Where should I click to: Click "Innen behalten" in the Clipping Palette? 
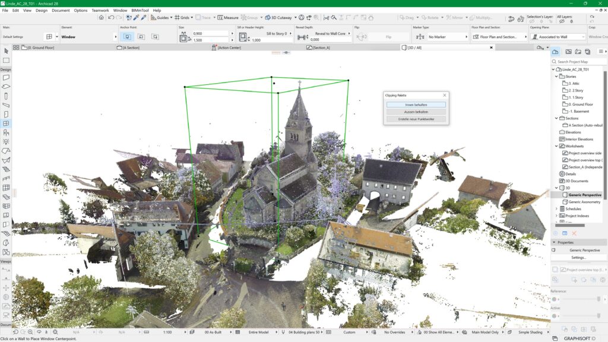click(x=416, y=104)
